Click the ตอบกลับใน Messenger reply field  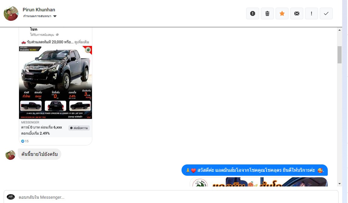[x=171, y=197]
